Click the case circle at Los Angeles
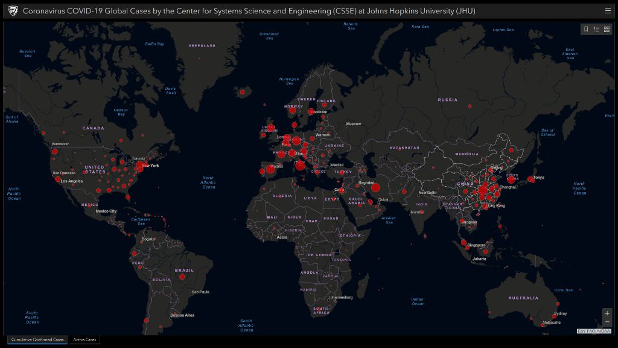 point(58,179)
